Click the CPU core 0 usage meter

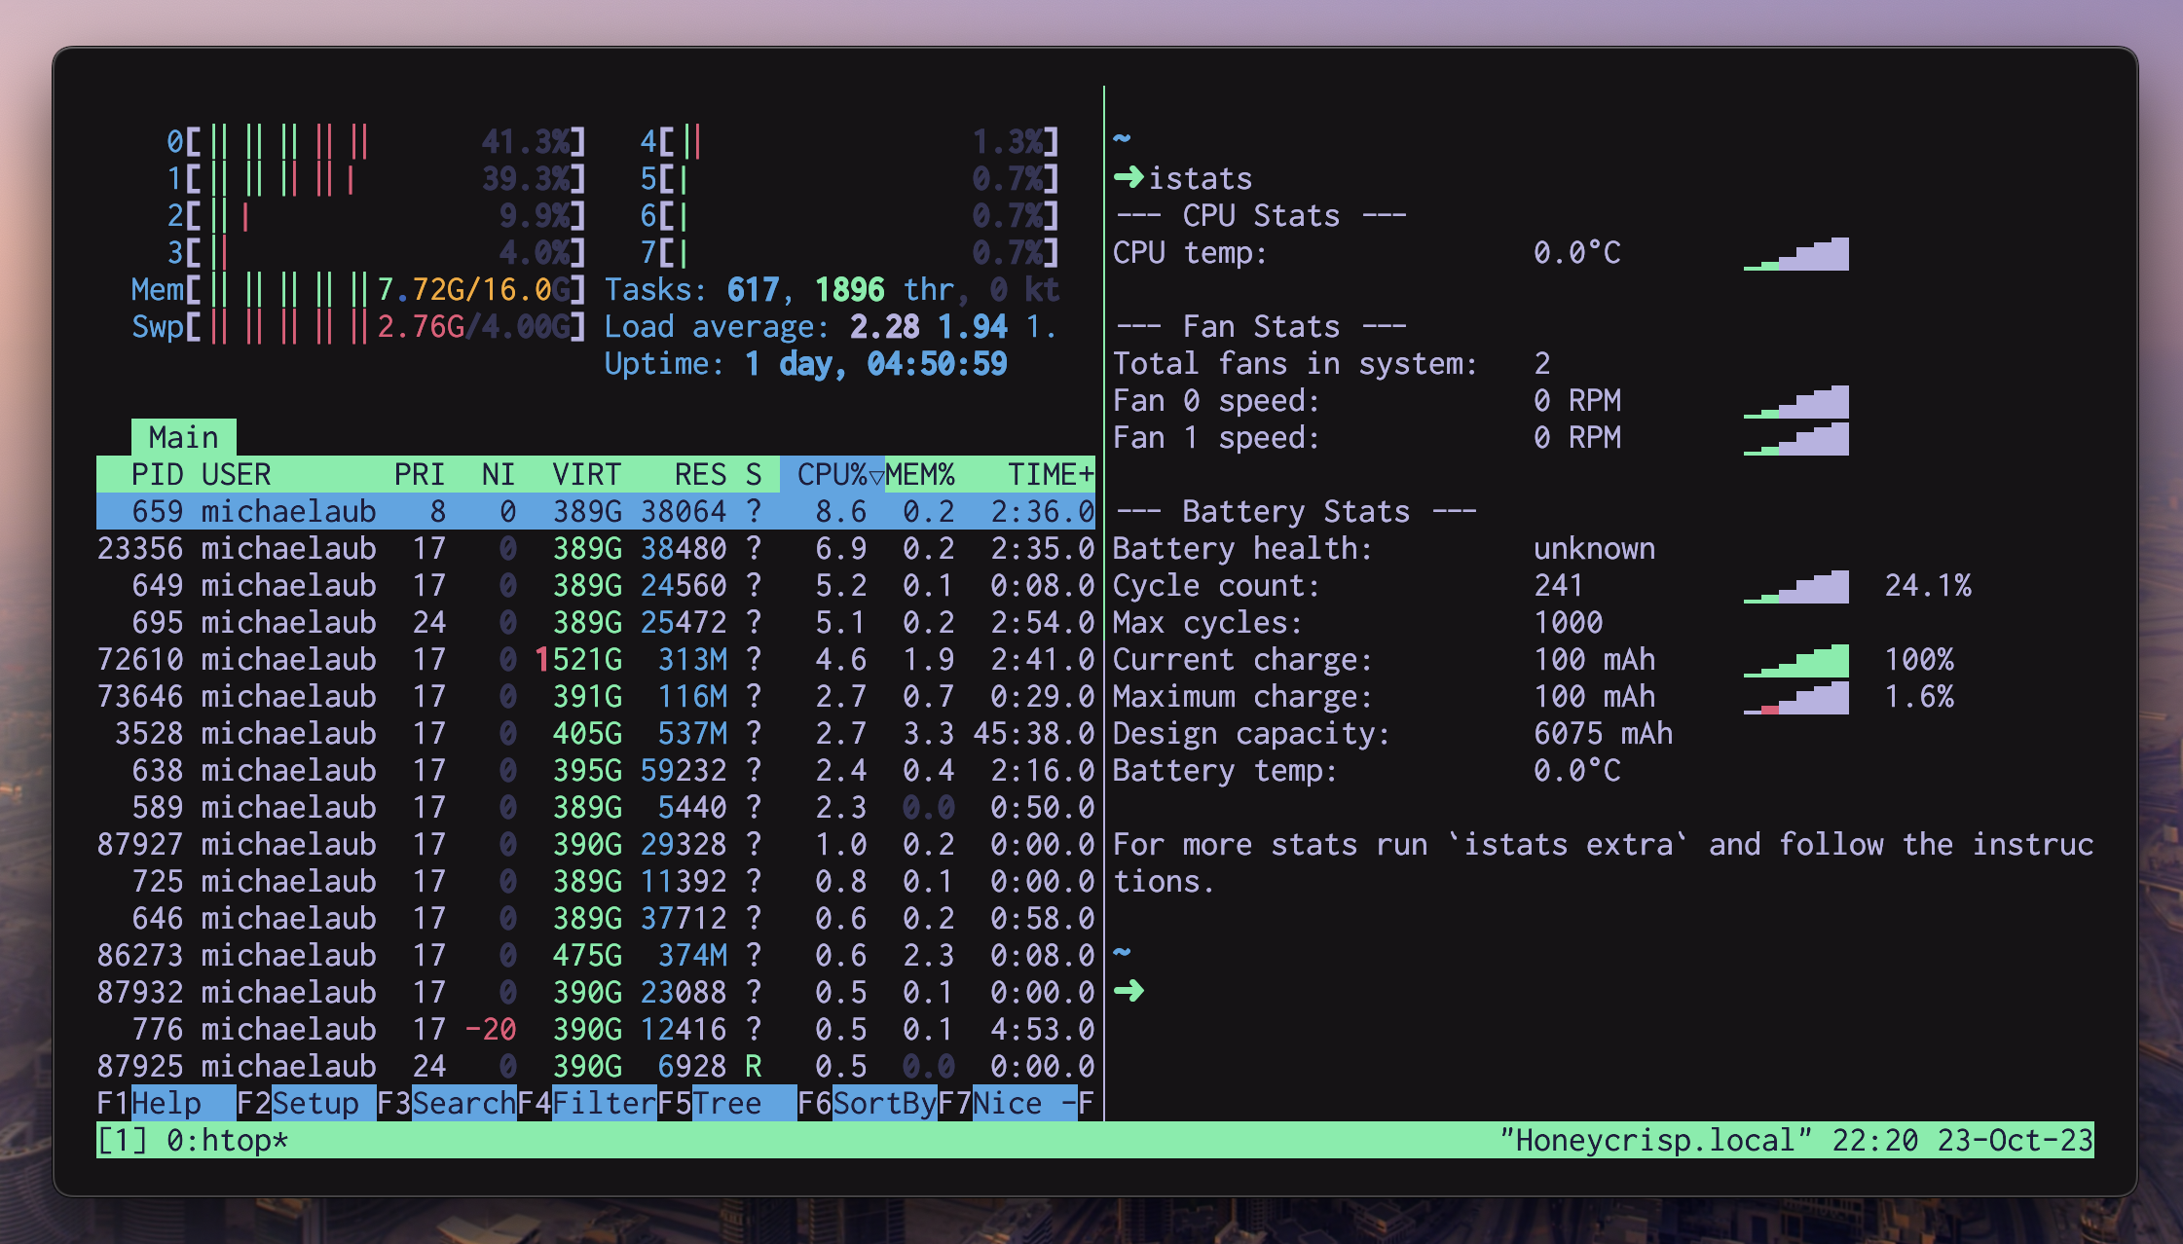click(x=376, y=141)
